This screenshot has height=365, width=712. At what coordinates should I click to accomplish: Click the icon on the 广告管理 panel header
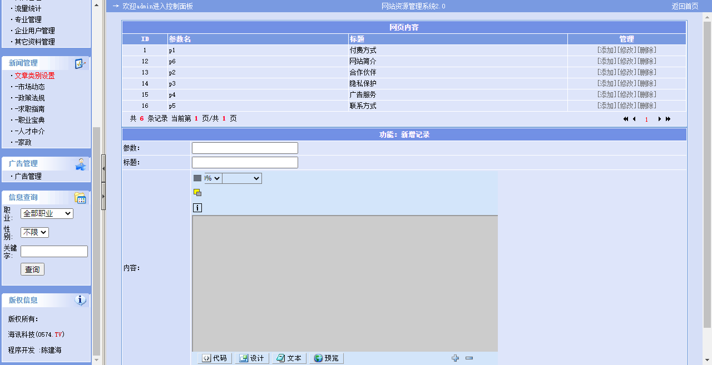coord(80,165)
